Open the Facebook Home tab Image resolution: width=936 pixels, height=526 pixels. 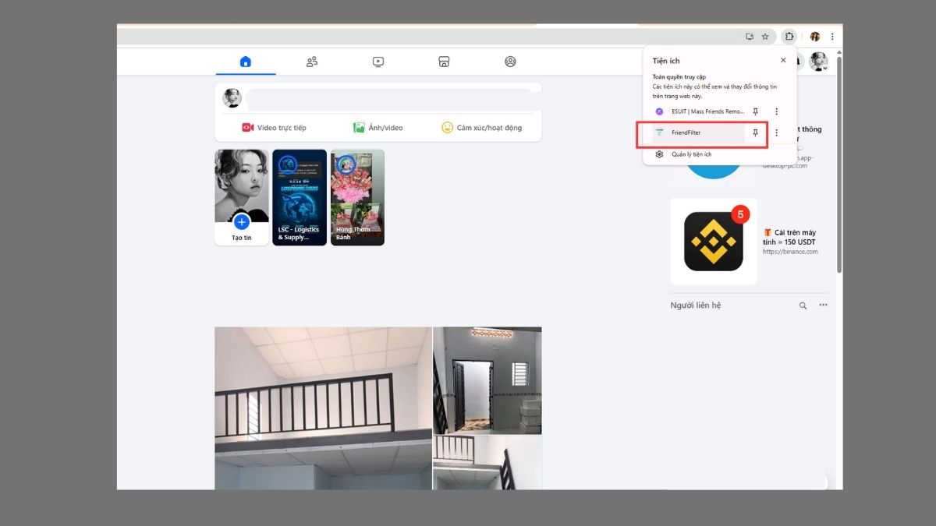pos(246,62)
